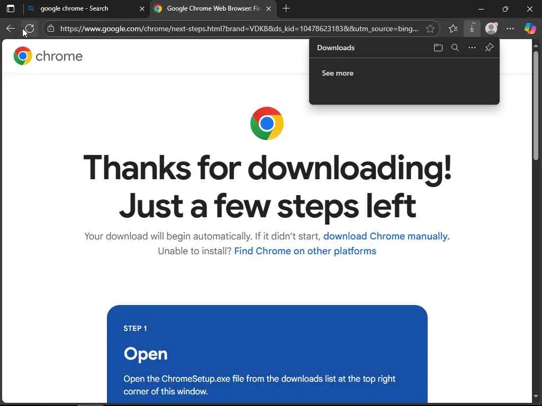542x406 pixels.
Task: Minimize the browser window
Action: 481,8
